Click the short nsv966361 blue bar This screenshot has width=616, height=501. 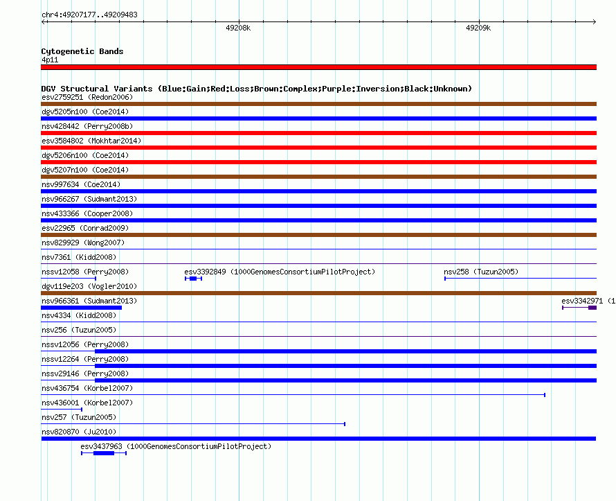81,308
